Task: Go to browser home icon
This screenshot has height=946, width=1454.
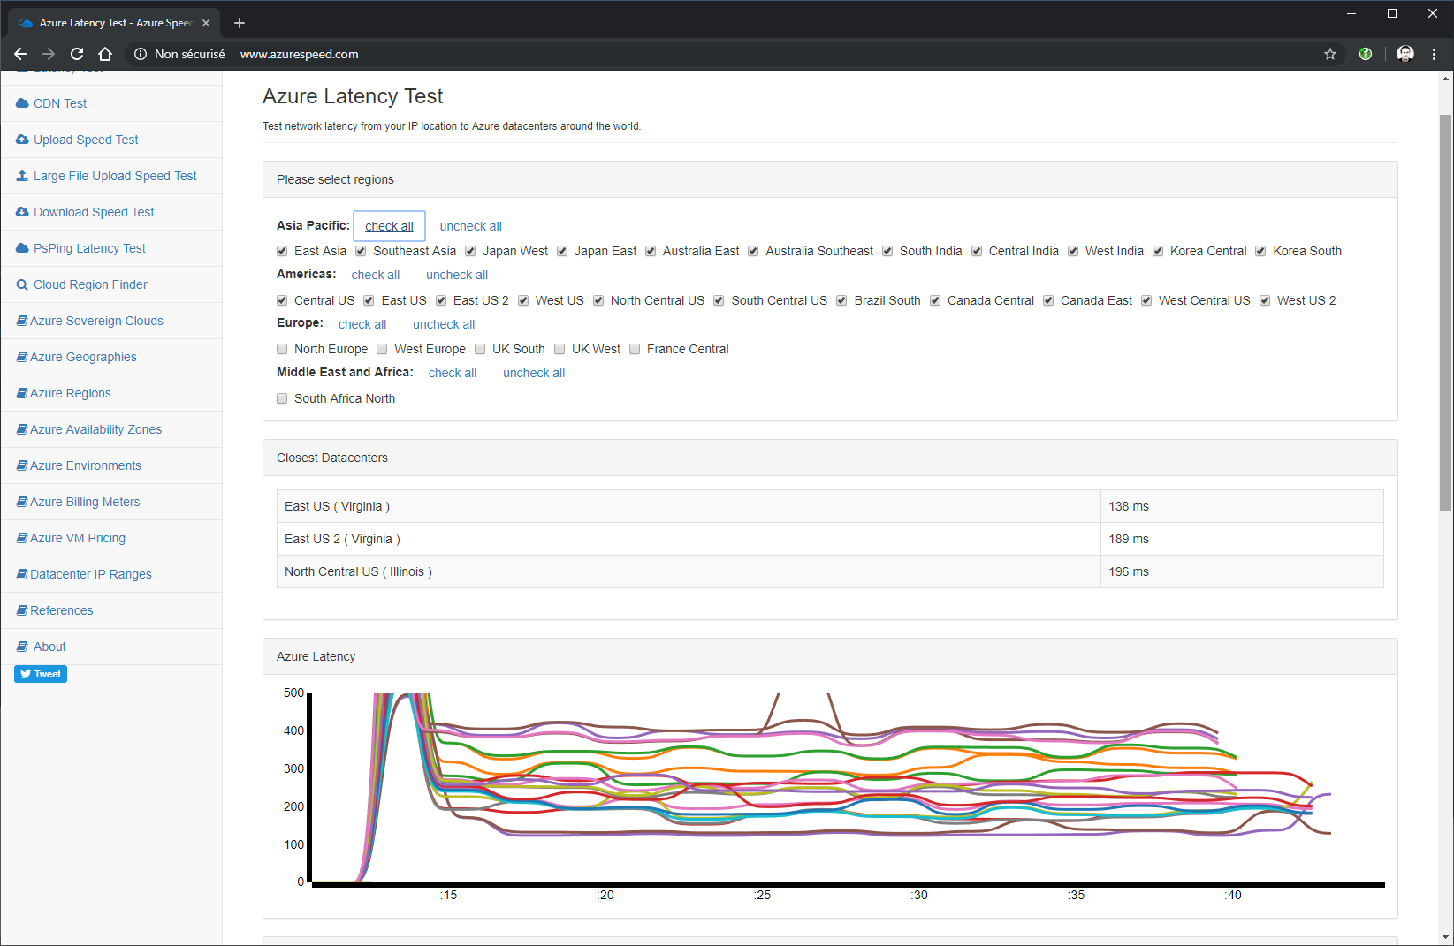Action: pos(105,54)
